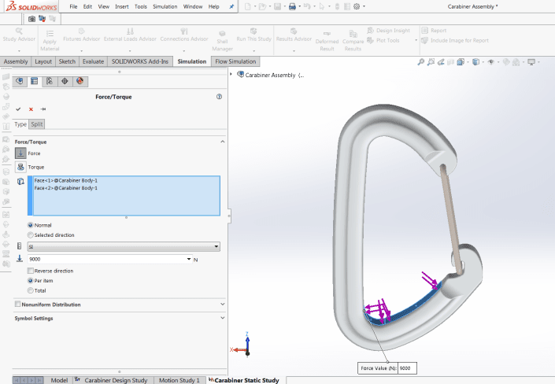Screen dimensions: 555x384
Task: Click the faces selection list box
Action: 124,195
